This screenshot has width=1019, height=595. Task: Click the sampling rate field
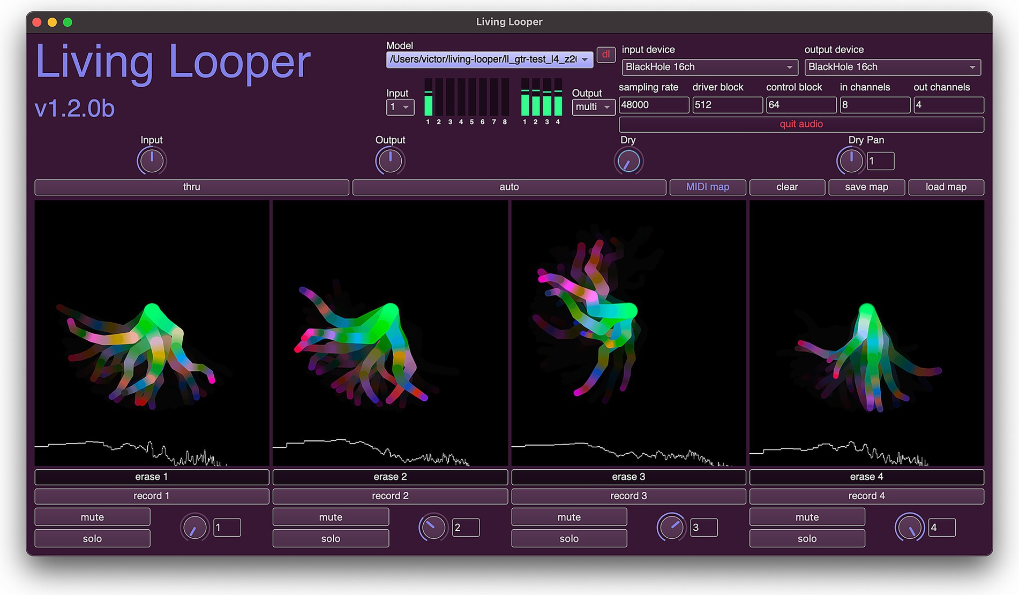coord(654,105)
